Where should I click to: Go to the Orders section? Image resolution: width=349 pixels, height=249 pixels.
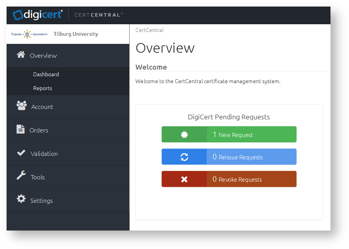(68, 130)
